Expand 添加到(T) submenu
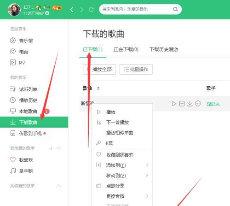The height and width of the screenshot is (206, 230). [122, 165]
